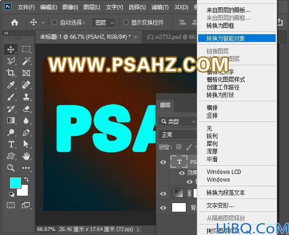Choose 转换为形状 in context menu
This screenshot has height=235, width=289.
pyautogui.click(x=237, y=95)
